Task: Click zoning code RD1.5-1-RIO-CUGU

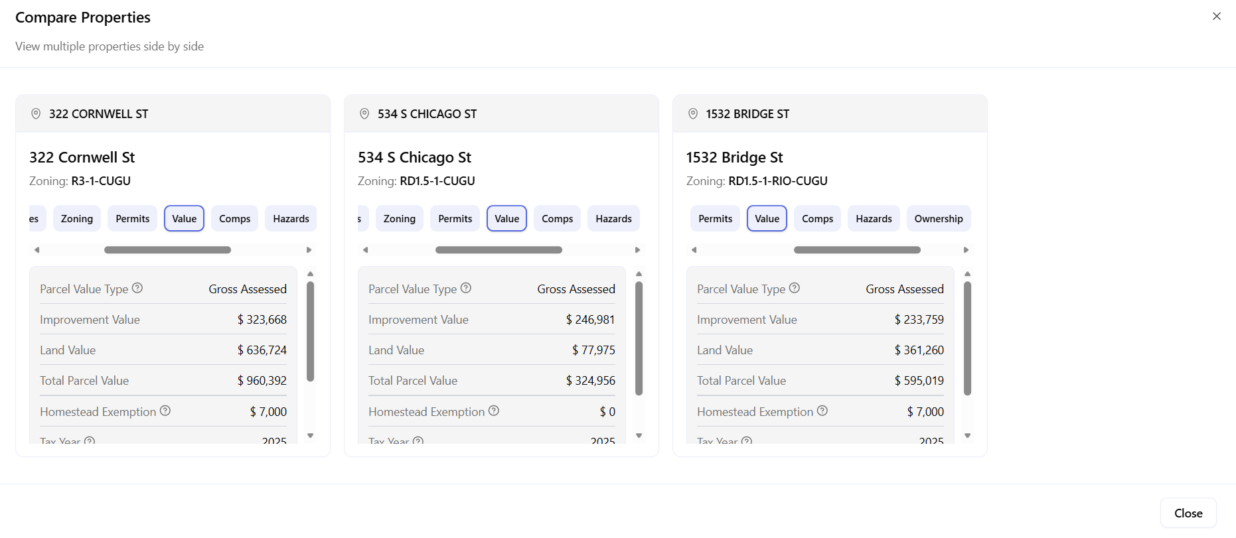Action: [x=778, y=181]
